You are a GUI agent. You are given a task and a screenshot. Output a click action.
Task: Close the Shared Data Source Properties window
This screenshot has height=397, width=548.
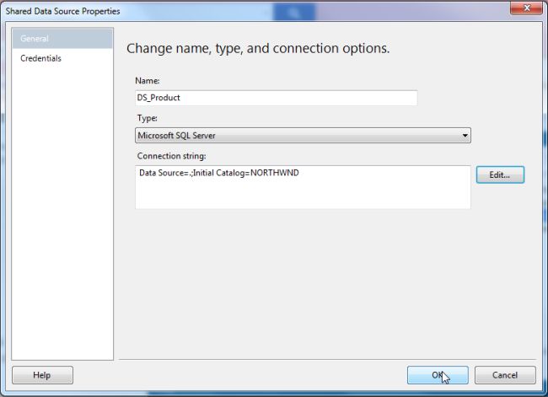527,8
